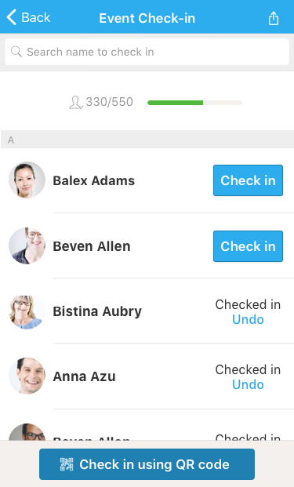Undo check-in for Anna Azu
Image resolution: width=294 pixels, height=487 pixels.
[248, 385]
